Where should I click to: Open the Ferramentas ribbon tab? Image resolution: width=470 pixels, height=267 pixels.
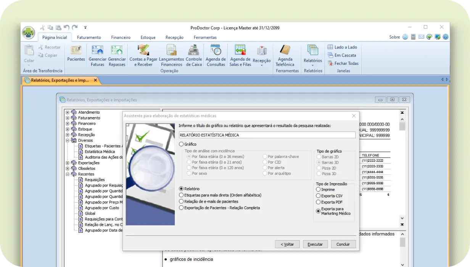coord(205,37)
